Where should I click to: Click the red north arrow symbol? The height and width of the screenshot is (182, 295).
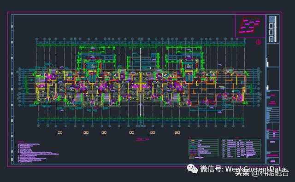[259, 42]
